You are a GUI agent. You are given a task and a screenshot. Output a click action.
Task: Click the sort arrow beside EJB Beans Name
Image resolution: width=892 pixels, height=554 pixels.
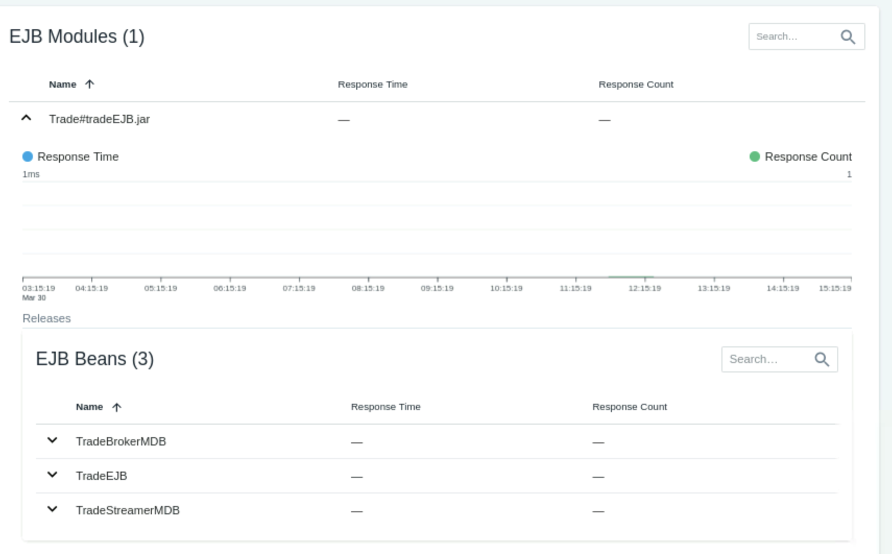(x=116, y=407)
